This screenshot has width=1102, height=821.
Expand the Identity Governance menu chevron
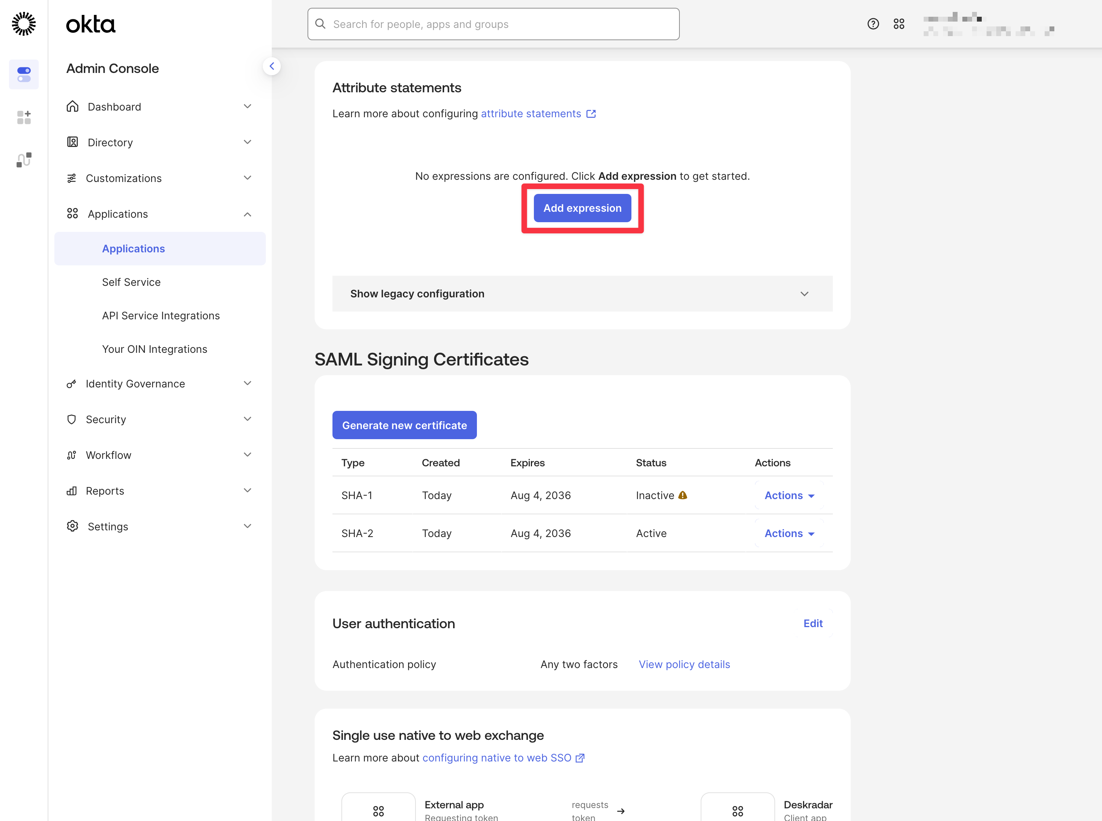(x=248, y=383)
